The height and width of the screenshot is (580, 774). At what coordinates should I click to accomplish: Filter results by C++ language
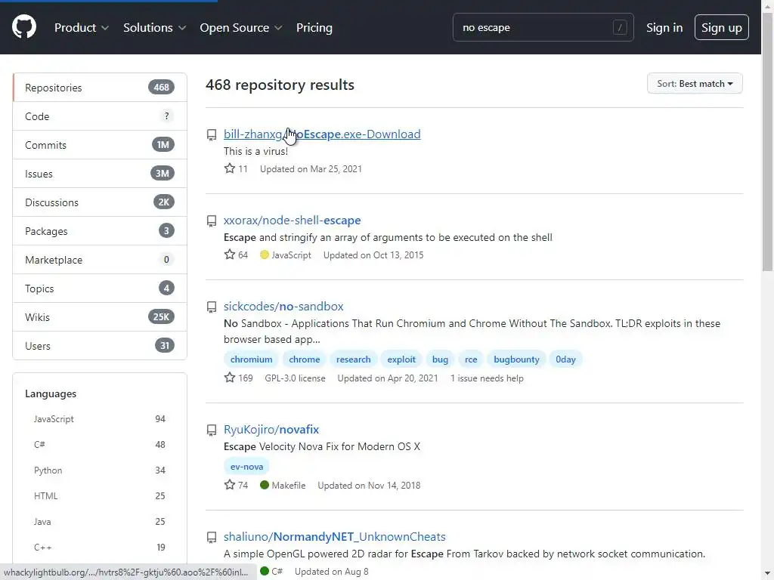(100, 547)
